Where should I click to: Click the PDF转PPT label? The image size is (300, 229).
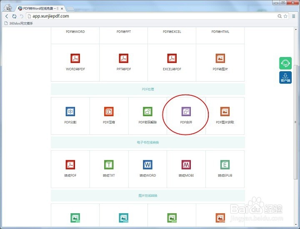point(124,32)
